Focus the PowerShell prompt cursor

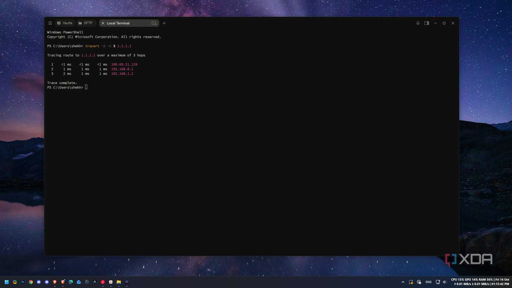tap(86, 88)
